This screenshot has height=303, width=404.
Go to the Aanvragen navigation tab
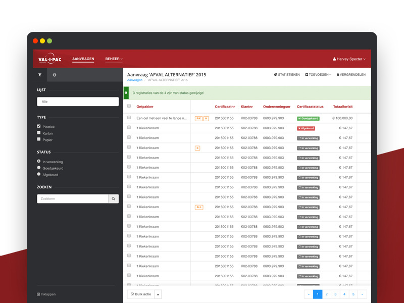click(x=83, y=59)
